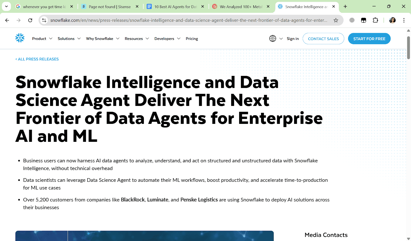Open a new tab with plus button
This screenshot has height=241, width=411.
click(345, 6)
